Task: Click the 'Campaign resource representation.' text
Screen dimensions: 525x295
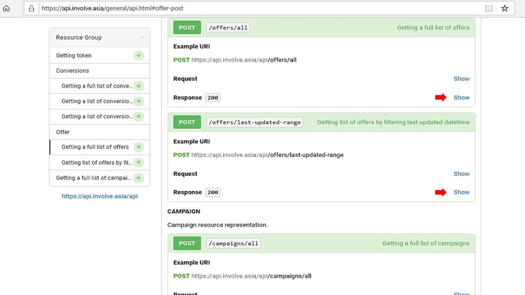Action: [x=217, y=225]
